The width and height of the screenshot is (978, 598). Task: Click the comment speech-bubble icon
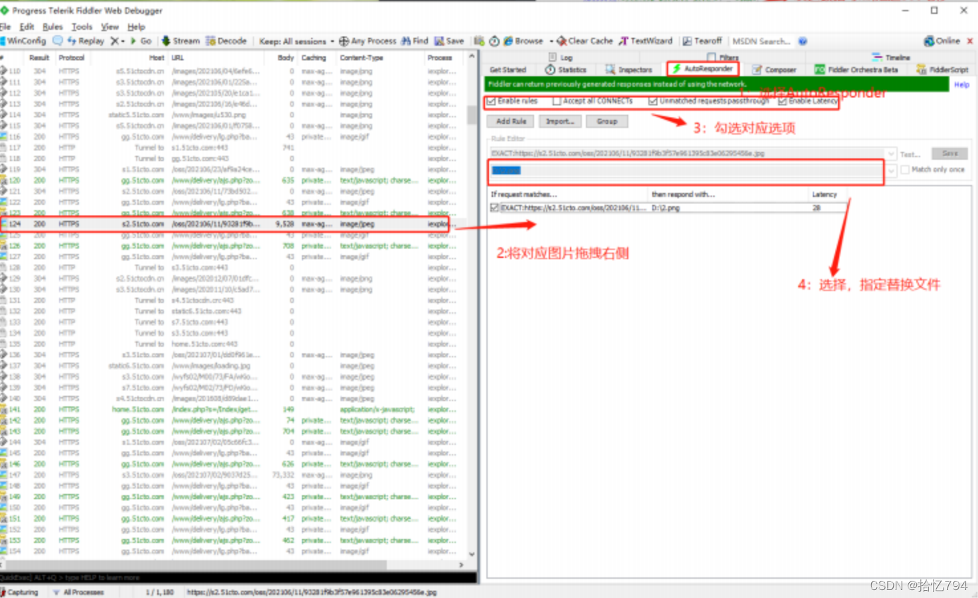click(x=58, y=41)
